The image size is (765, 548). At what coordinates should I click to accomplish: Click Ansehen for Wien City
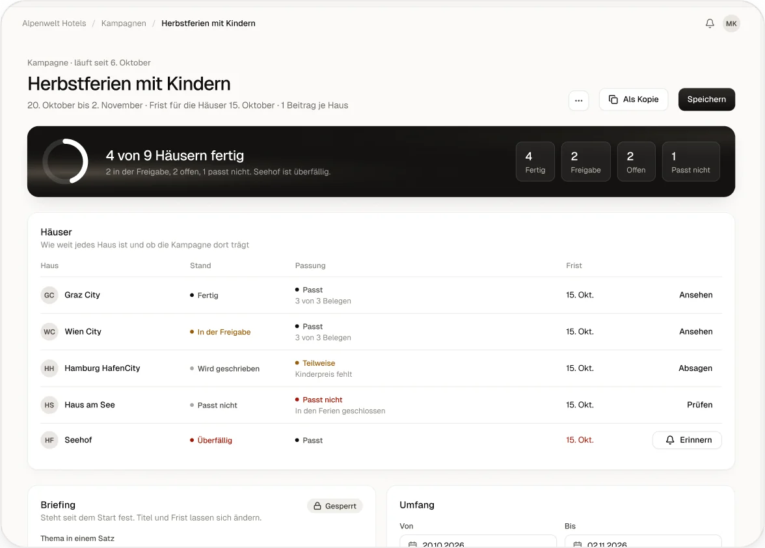coord(696,331)
